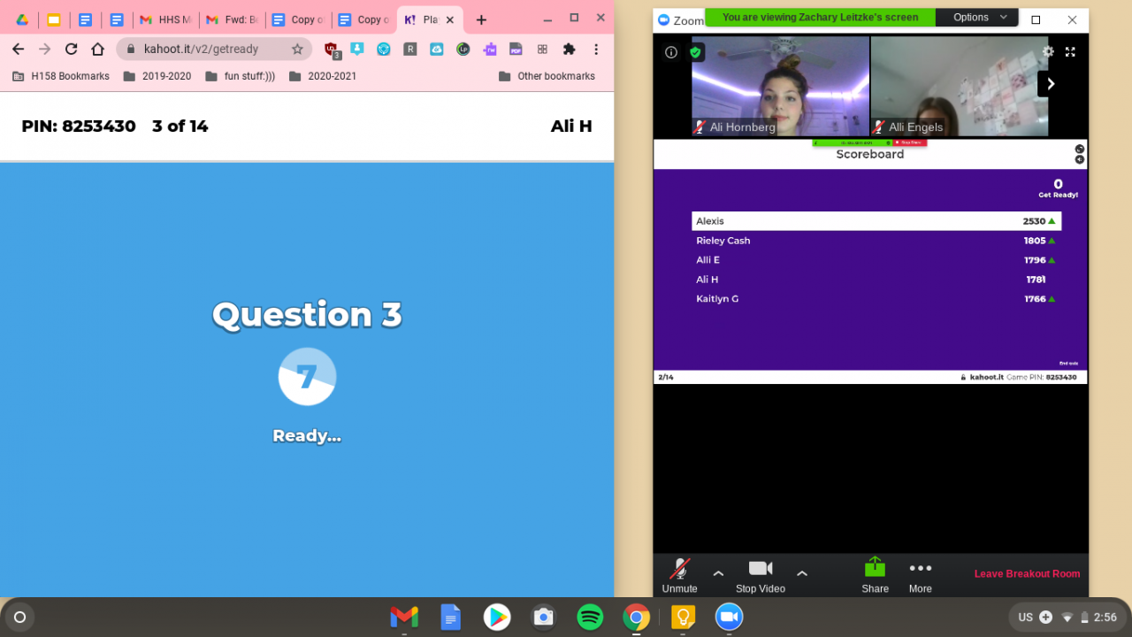Close the Kahoot Play tab
Screen dimensions: 1132x637
(x=450, y=19)
